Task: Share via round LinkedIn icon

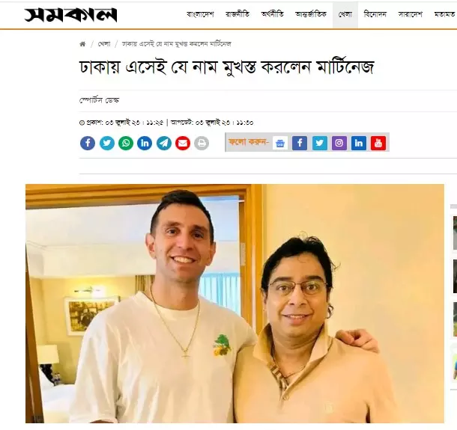Action: tap(145, 143)
